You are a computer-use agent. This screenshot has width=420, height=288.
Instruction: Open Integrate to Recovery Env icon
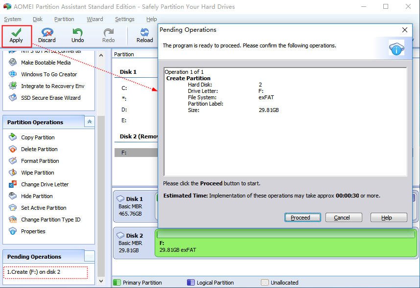tap(13, 86)
